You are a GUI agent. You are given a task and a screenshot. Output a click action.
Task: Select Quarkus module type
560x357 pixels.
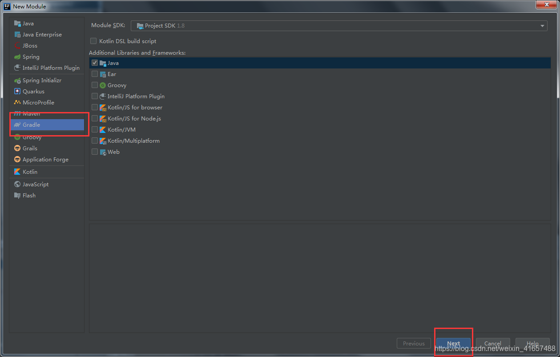pos(47,92)
